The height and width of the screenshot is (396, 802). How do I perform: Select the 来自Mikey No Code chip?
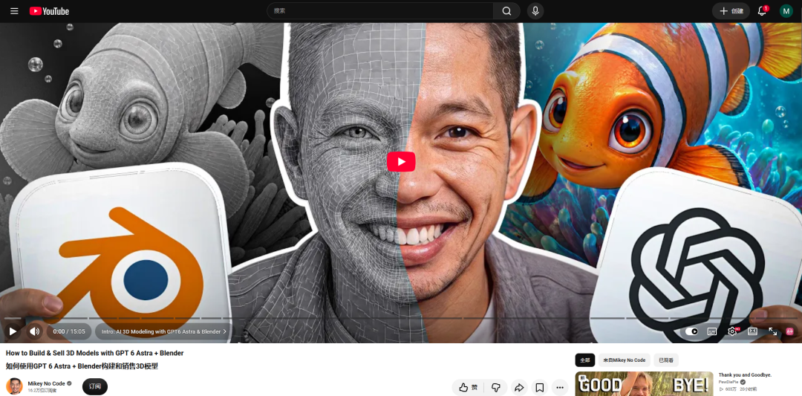point(624,360)
